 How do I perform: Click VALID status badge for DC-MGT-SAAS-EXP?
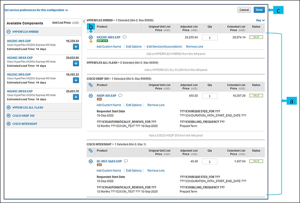pyautogui.click(x=256, y=161)
